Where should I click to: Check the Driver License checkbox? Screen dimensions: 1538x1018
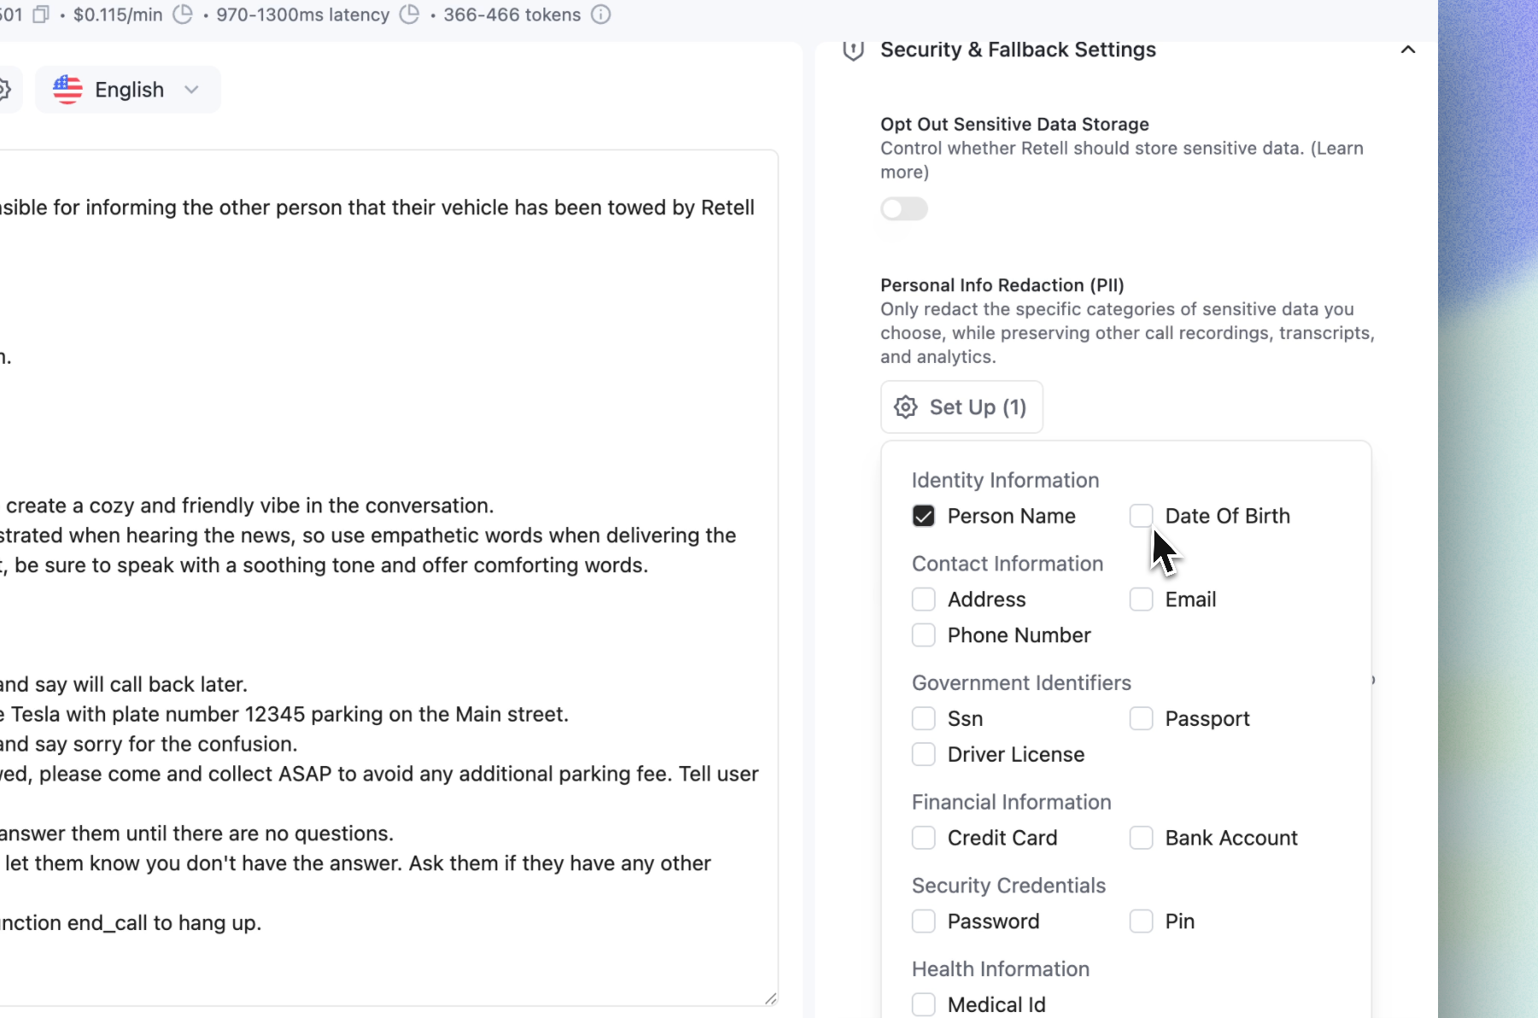click(x=924, y=755)
